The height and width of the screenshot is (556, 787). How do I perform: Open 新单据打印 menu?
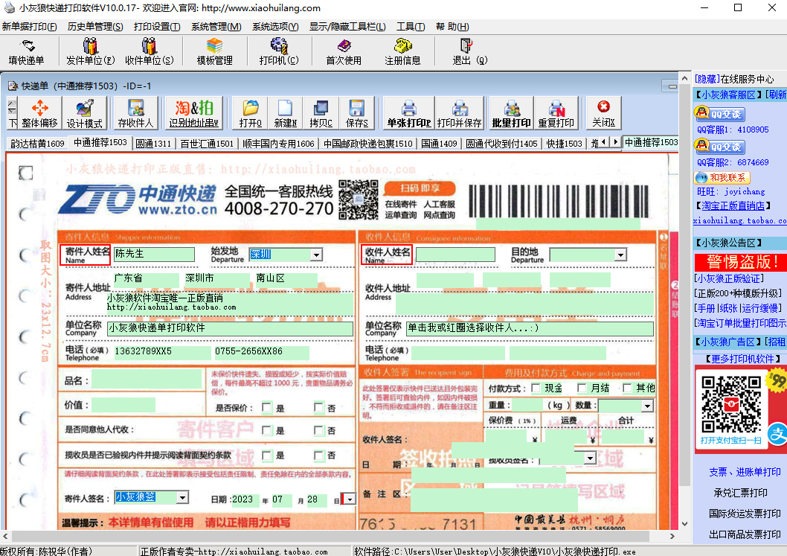pos(29,27)
